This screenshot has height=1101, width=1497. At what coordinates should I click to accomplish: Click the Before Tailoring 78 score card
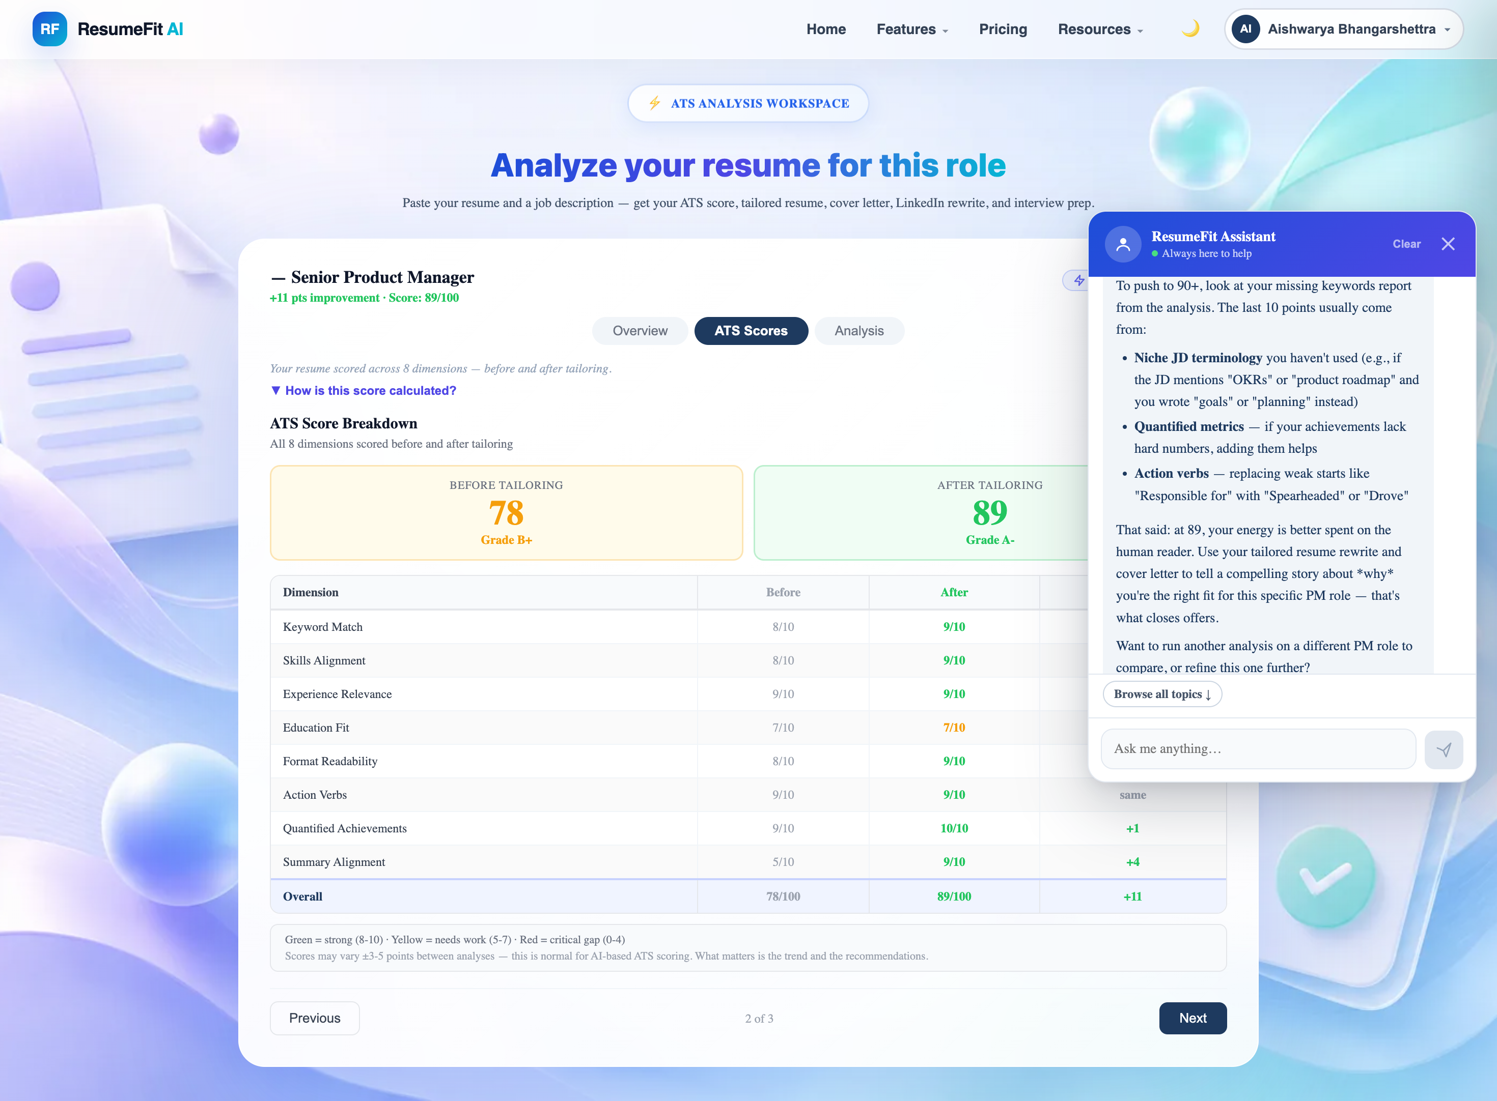(x=506, y=512)
